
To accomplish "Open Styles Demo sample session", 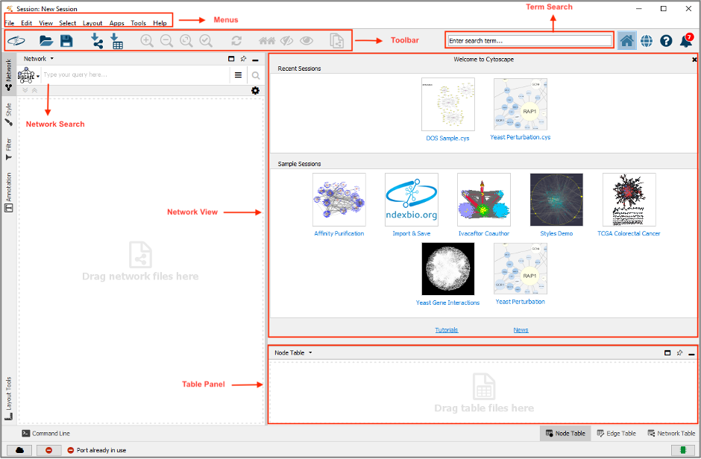I will pyautogui.click(x=556, y=206).
